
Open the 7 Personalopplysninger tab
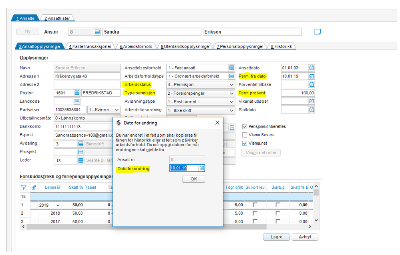coord(240,46)
